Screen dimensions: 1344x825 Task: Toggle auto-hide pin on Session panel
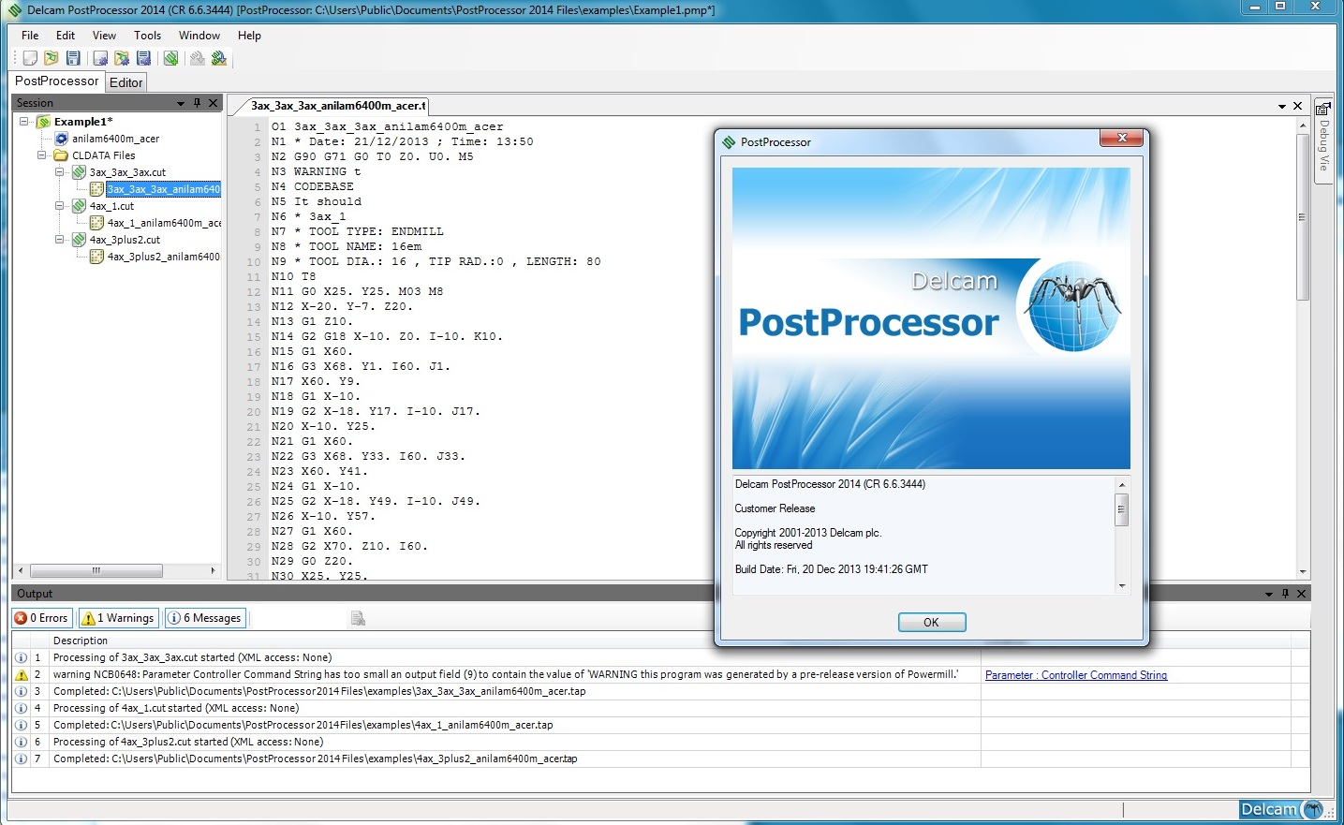(197, 103)
